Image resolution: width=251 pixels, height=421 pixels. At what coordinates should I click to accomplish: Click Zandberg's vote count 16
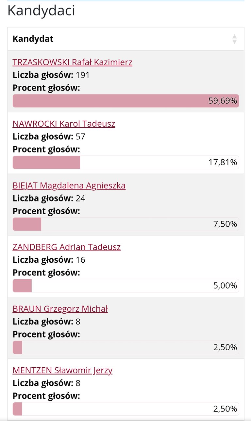80,260
